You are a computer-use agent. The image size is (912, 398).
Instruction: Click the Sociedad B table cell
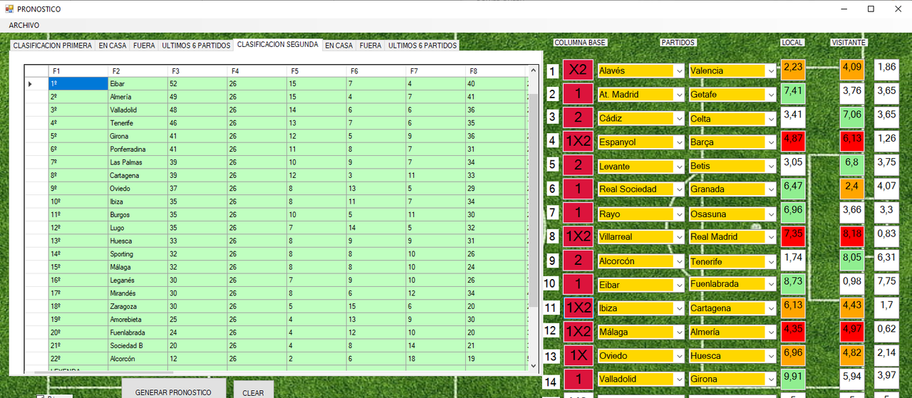point(138,345)
